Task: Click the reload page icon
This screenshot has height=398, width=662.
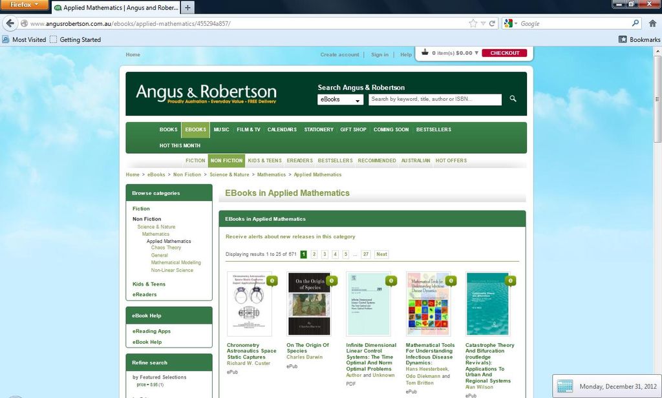Action: [x=492, y=23]
